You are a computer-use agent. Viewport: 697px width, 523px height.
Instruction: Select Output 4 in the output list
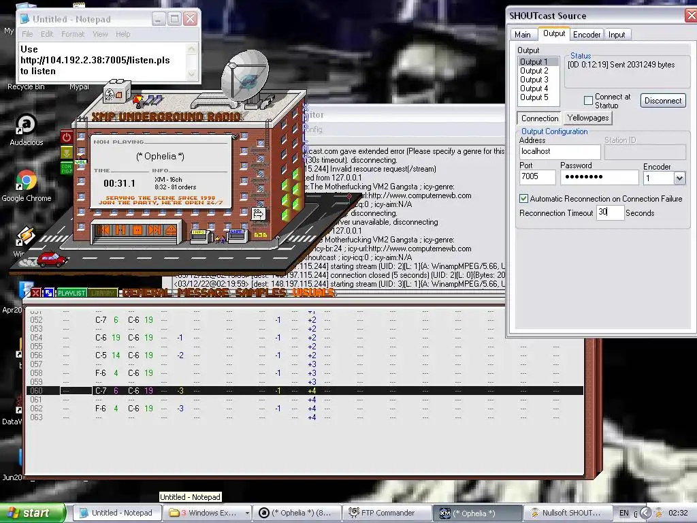538,89
